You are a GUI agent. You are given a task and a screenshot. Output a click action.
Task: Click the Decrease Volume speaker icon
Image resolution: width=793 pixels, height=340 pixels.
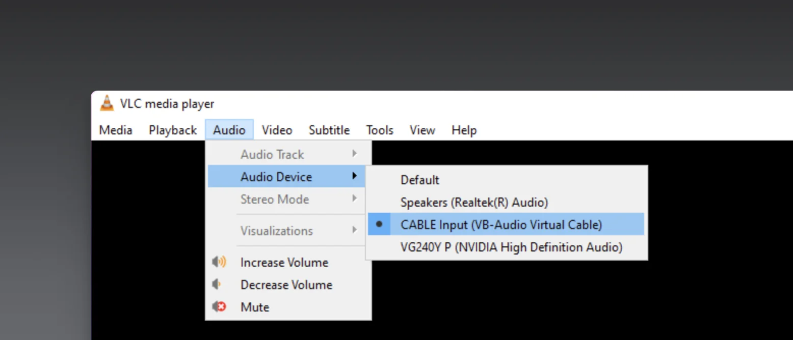[x=217, y=285]
